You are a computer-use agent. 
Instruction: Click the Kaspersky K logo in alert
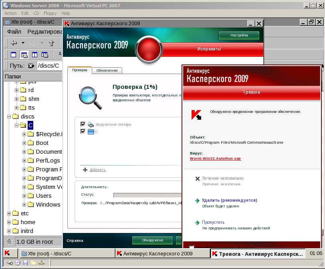click(196, 114)
